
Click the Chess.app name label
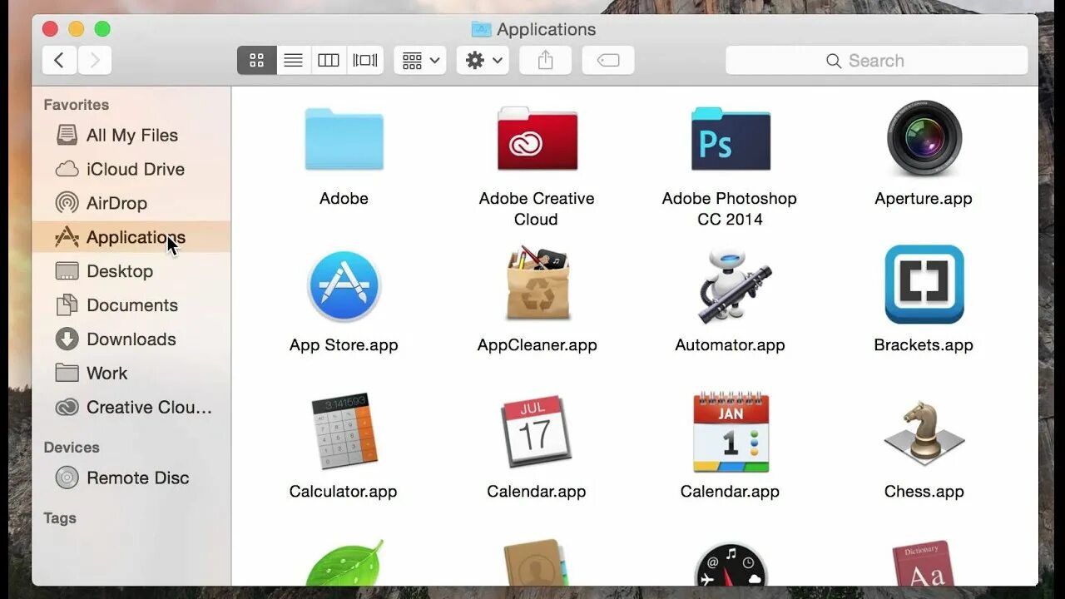click(x=924, y=492)
